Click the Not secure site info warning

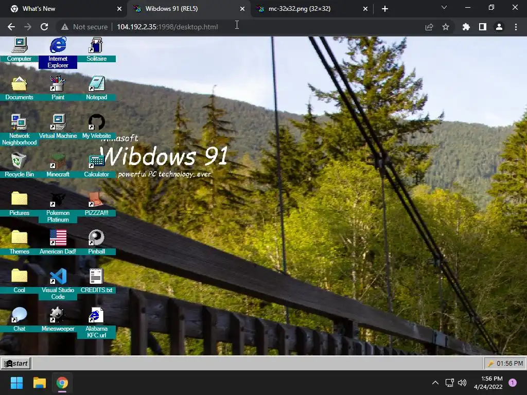click(x=84, y=27)
